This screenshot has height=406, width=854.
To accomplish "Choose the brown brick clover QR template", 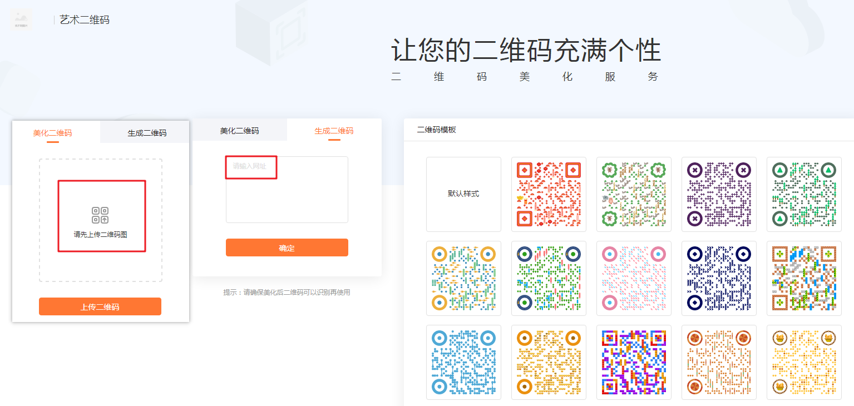I will pos(804,278).
